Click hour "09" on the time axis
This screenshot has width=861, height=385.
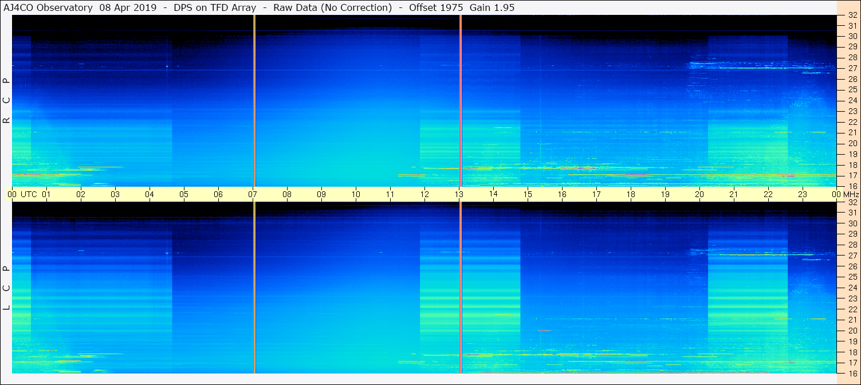click(321, 194)
